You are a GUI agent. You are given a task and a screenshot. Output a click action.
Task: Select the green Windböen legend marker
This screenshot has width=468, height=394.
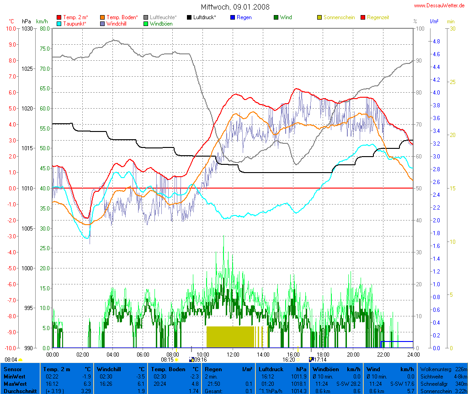(x=146, y=24)
